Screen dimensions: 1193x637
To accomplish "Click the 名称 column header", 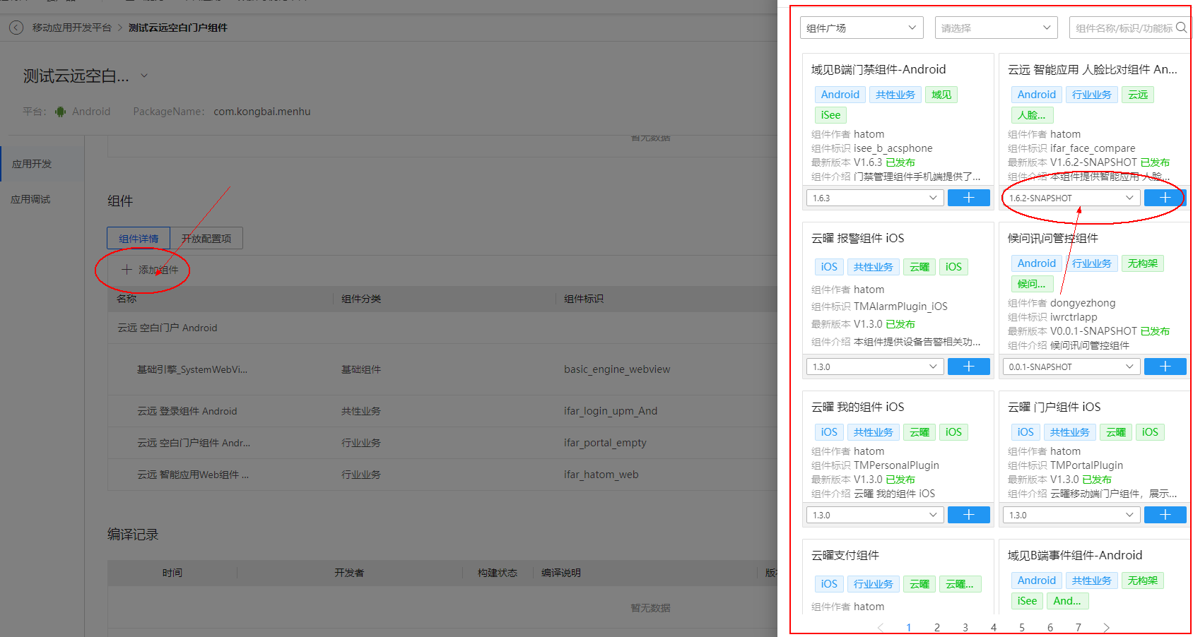I will point(127,299).
